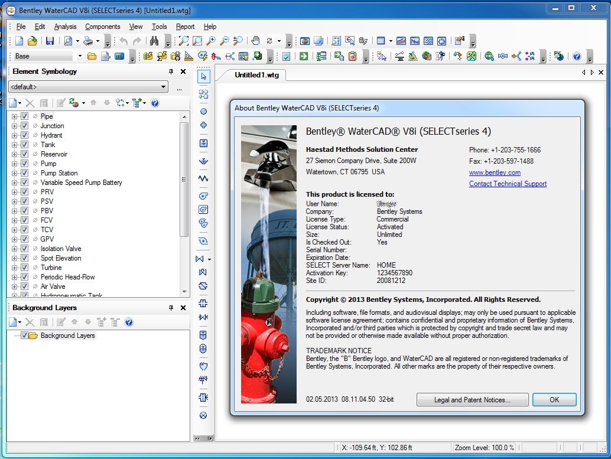Open Legal and Patent Notices
Image resolution: width=611 pixels, height=459 pixels.
click(472, 400)
